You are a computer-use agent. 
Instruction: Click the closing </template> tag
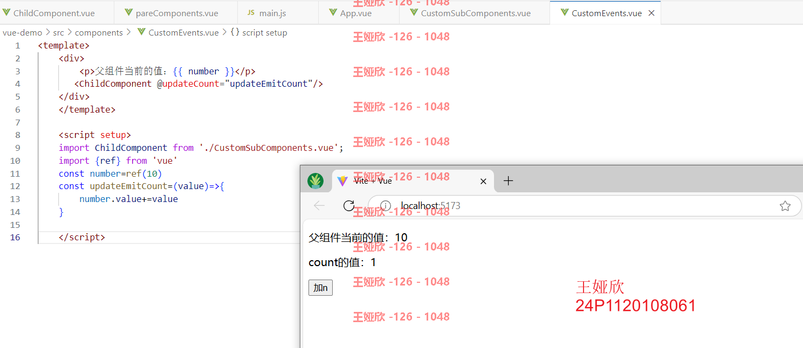87,109
